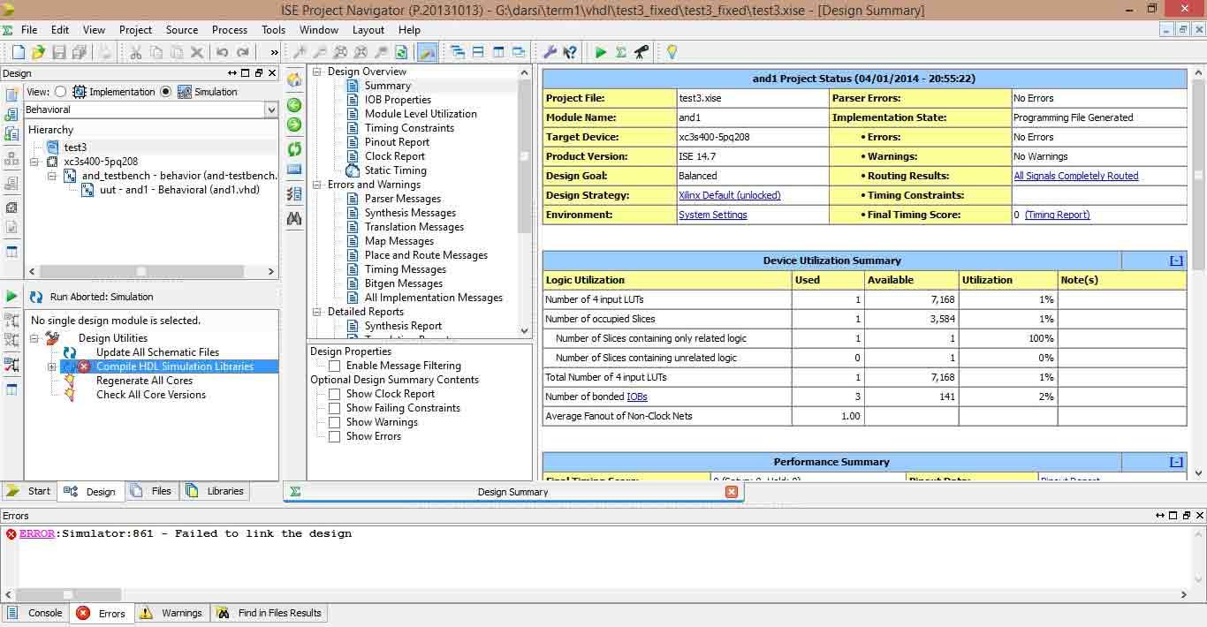The image size is (1207, 627).
Task: Click the expand toolbar chevron icon
Action: (274, 53)
